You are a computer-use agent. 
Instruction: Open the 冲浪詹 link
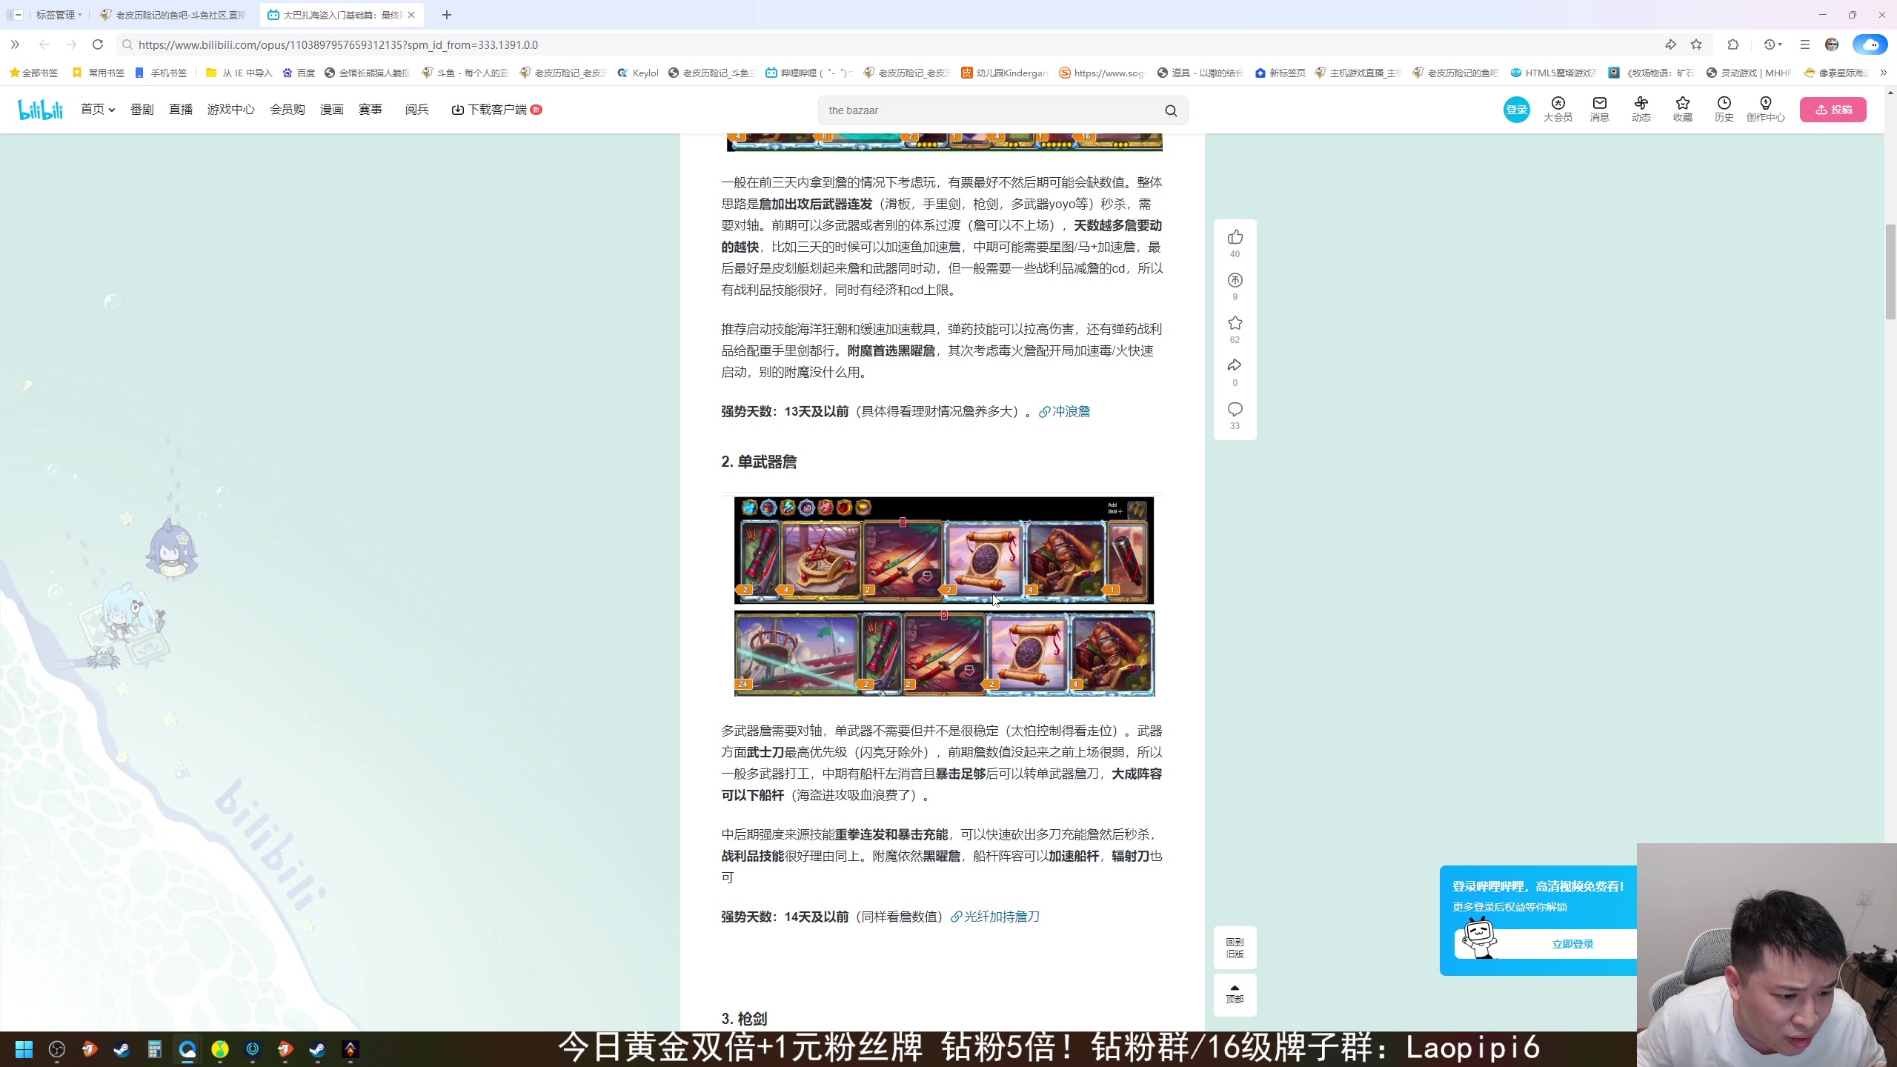(x=1064, y=411)
